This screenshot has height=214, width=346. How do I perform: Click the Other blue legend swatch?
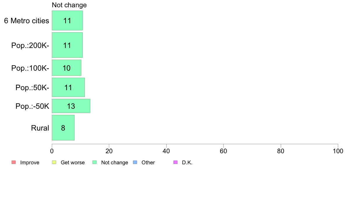(x=135, y=163)
